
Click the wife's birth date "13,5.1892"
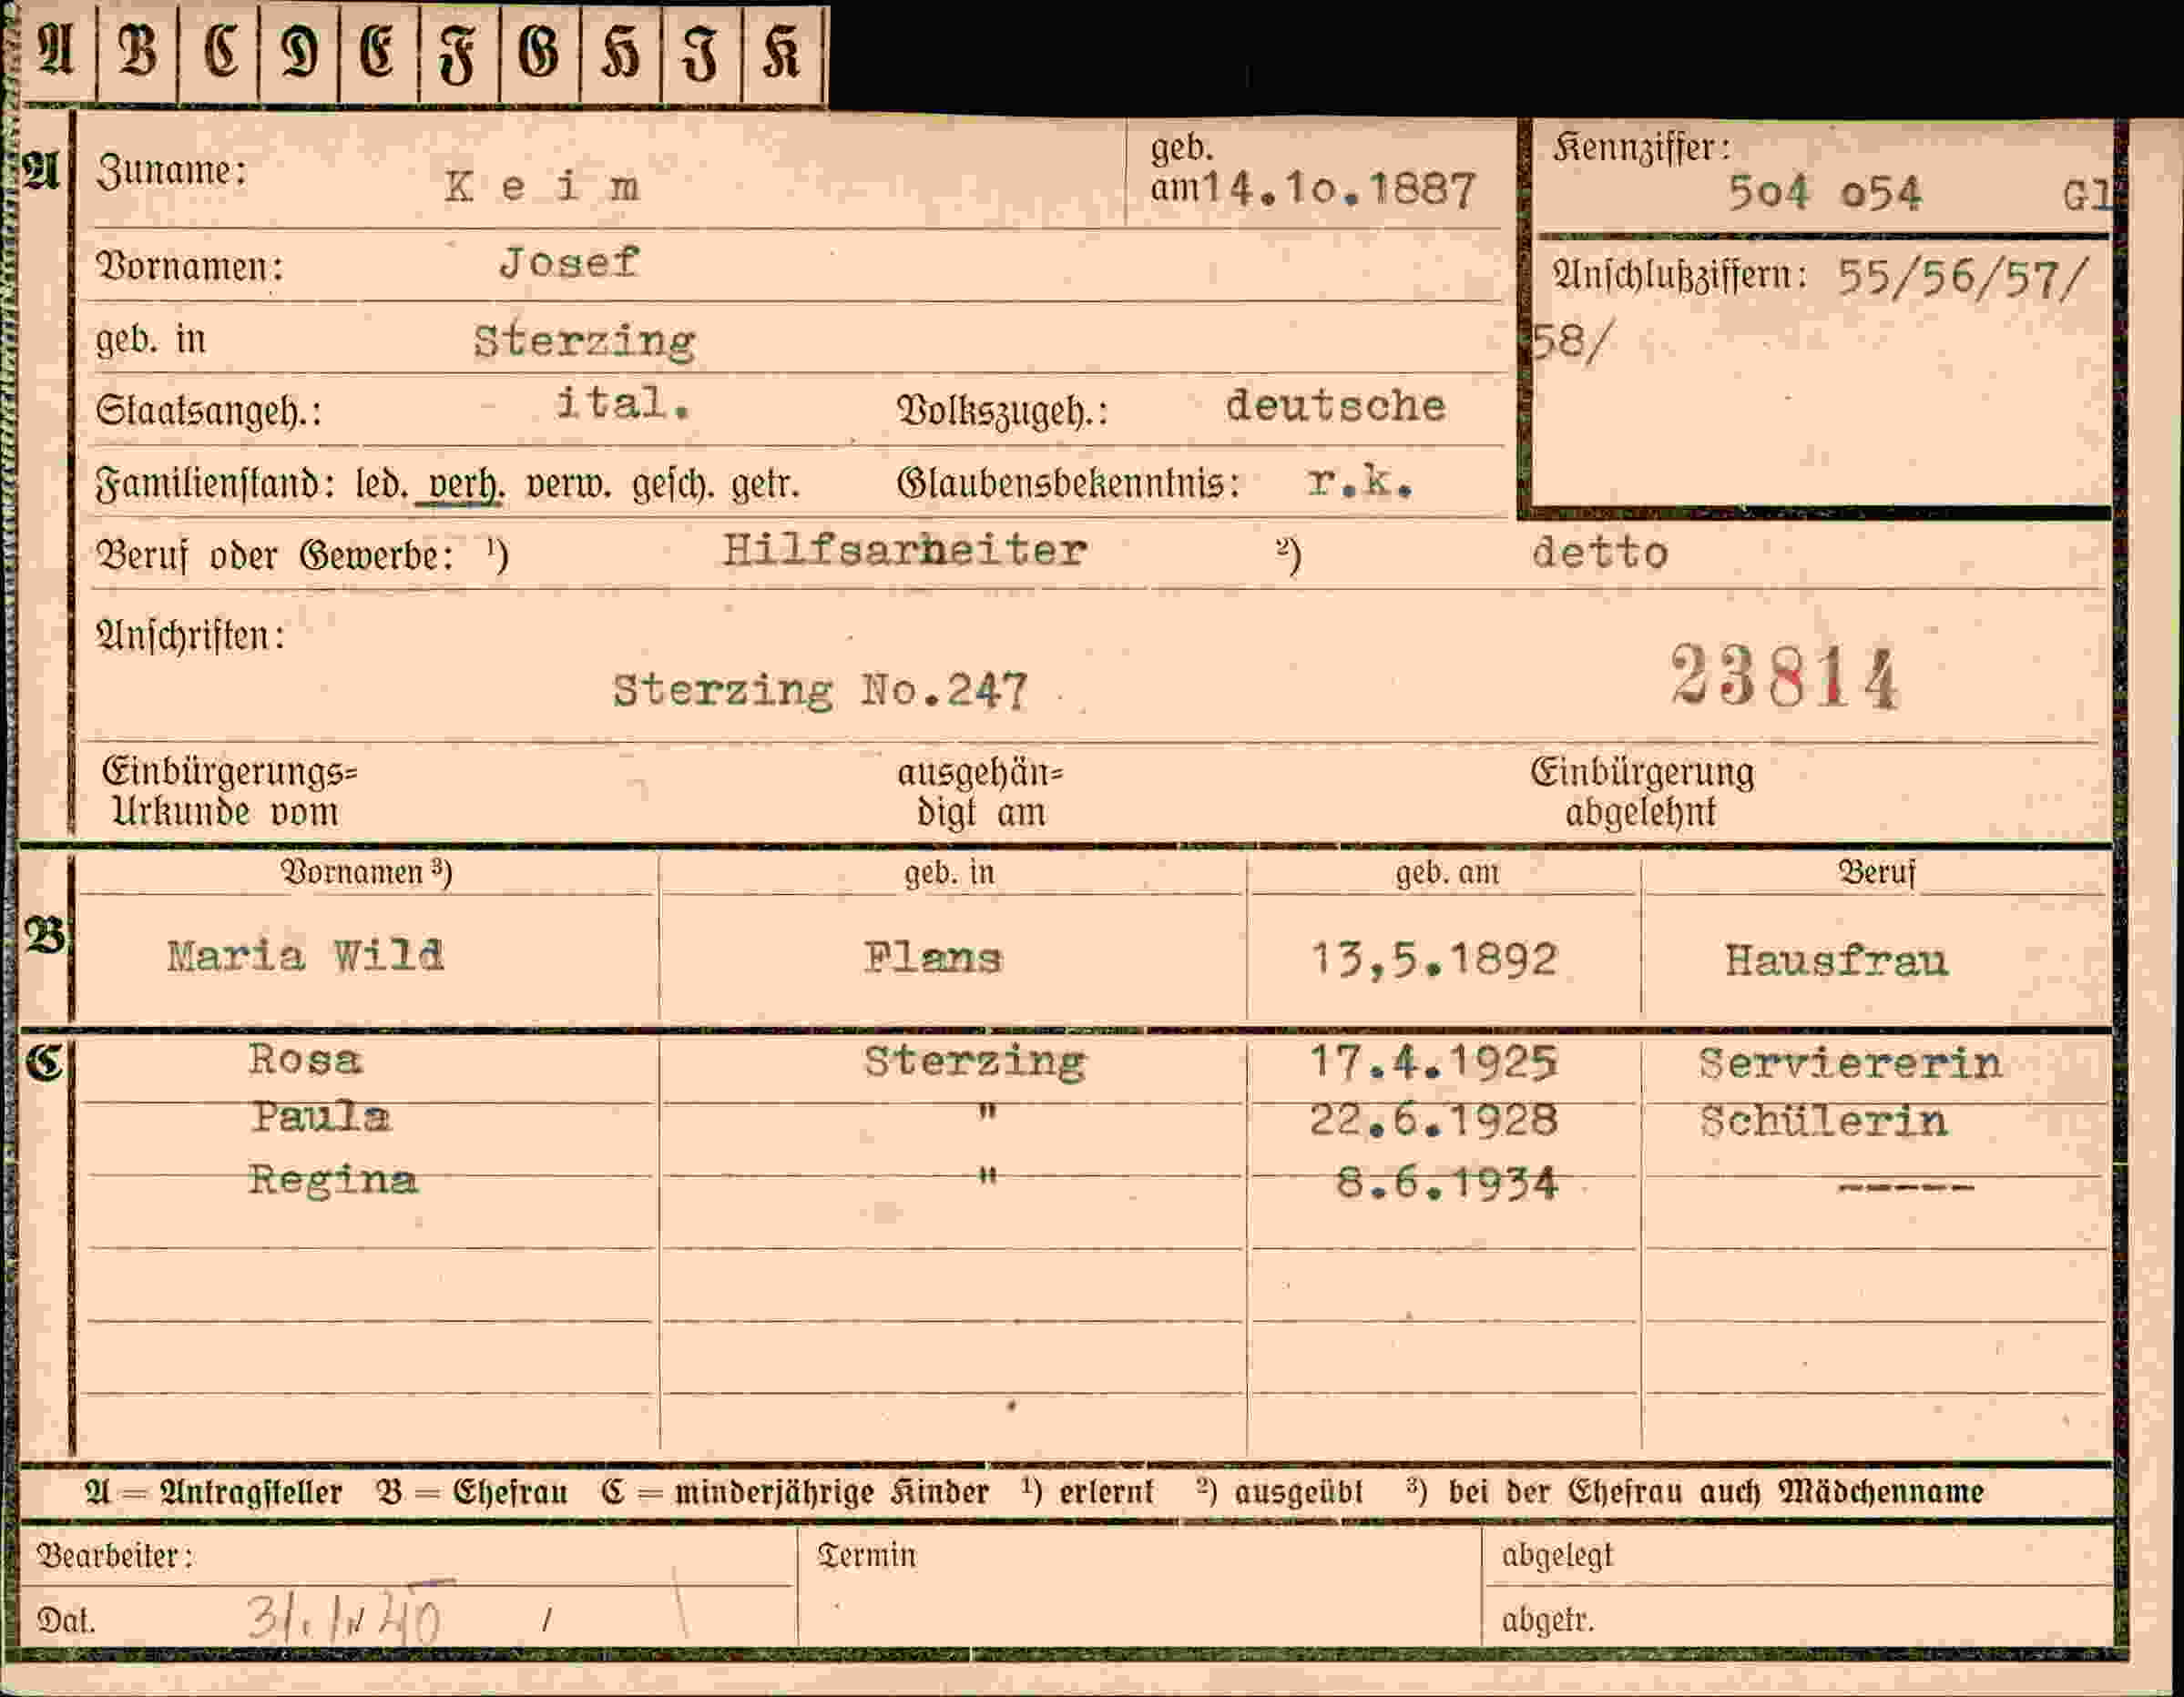1434,960
